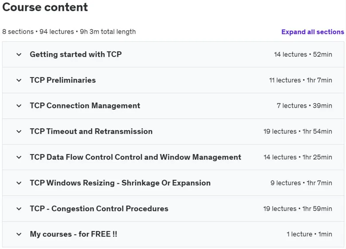This screenshot has width=346, height=249.
Task: Expand TCP Data Flow Control chevron
Action: 19,157
